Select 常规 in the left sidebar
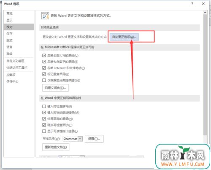This screenshot has height=170, width=211. (x=10, y=13)
